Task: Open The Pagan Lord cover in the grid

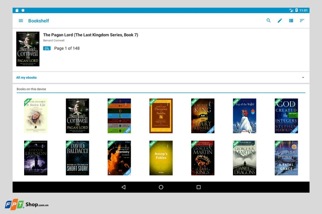Action: [x=77, y=116]
